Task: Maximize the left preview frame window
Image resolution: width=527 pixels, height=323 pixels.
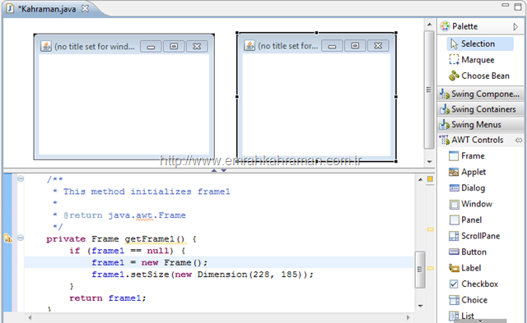Action: pyautogui.click(x=174, y=47)
